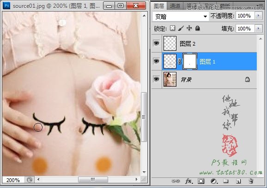Click the 填充 100% input field
The width and height of the screenshot is (267, 188).
click(245, 29)
